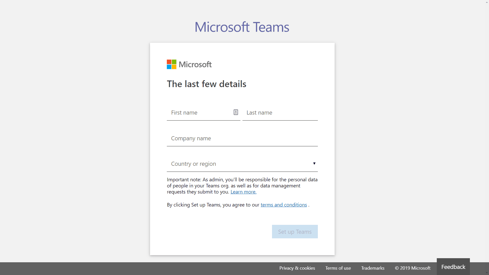Click the scrollbar down arrow

(x=487, y=273)
